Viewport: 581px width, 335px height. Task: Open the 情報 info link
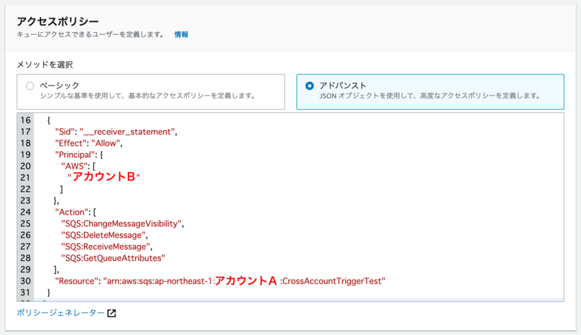click(x=181, y=34)
